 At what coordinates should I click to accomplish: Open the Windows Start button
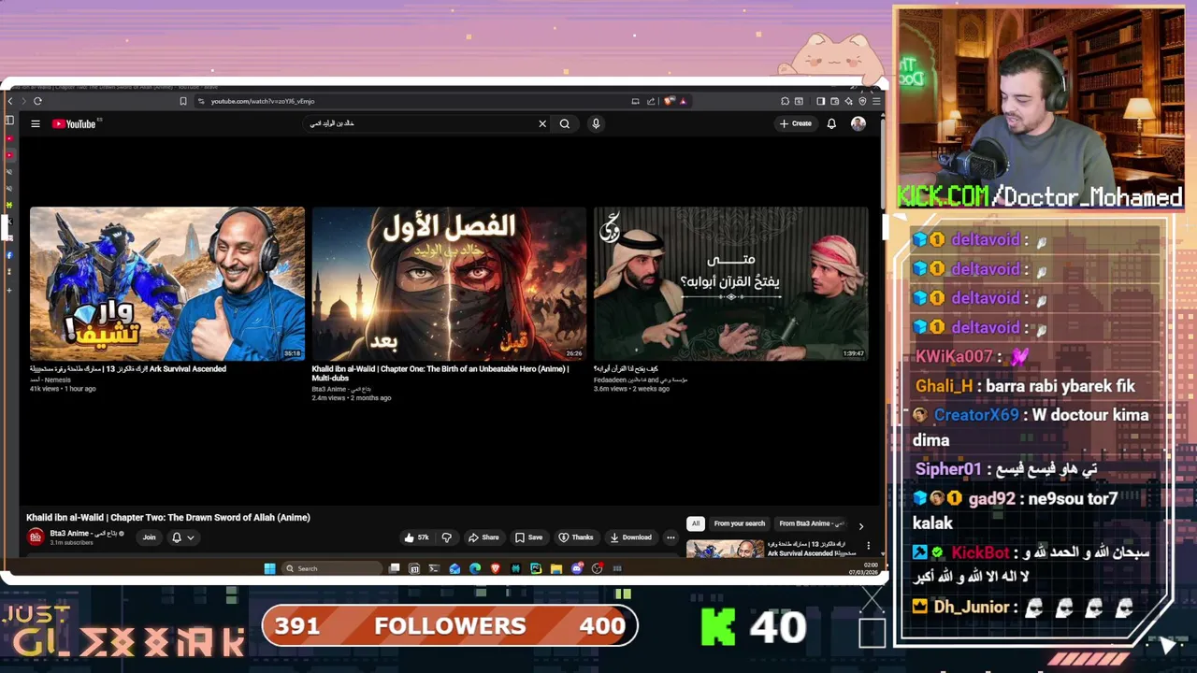point(269,568)
